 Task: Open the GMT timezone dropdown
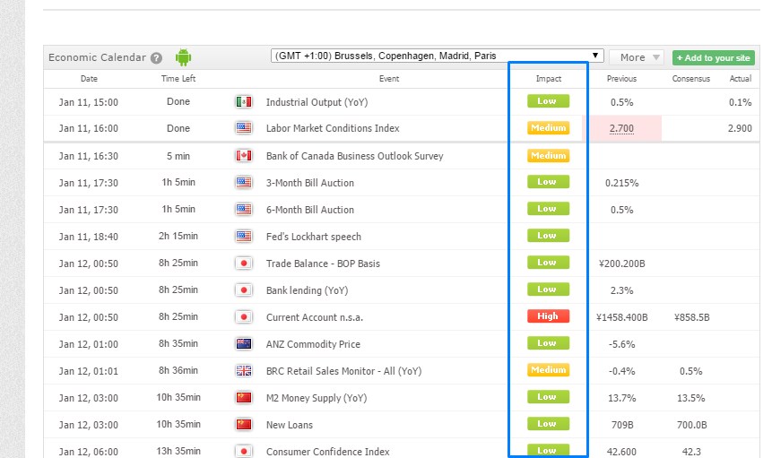pos(437,56)
